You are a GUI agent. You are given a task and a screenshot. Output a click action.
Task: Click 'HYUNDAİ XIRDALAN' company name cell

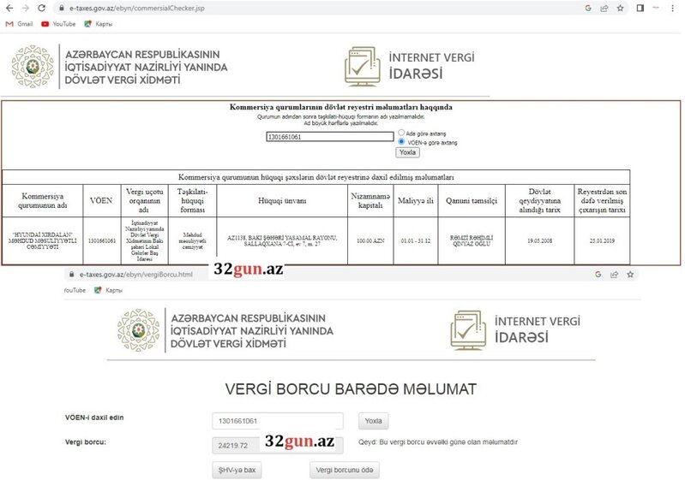[42, 240]
